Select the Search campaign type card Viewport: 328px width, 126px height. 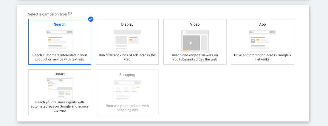(60, 42)
